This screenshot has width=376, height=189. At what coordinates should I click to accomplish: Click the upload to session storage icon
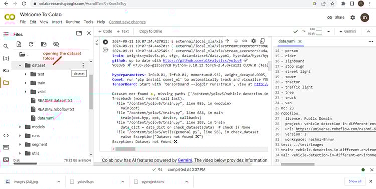point(19,44)
